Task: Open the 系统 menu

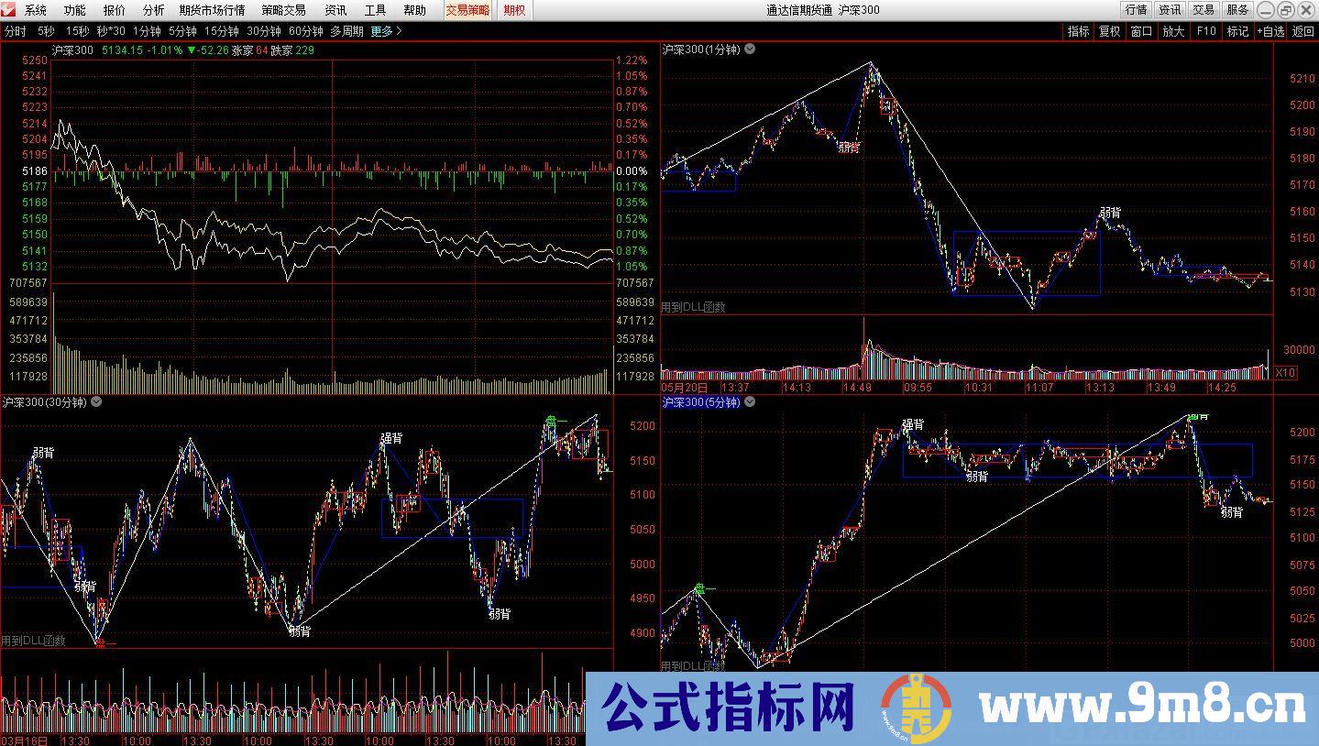Action: pos(36,10)
